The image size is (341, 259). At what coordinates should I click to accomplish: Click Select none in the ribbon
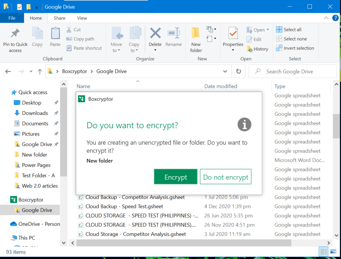tap(291, 39)
